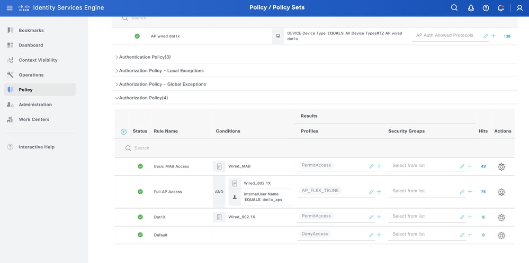Add security group plus for Default rule
This screenshot has height=263, width=529.
click(470, 235)
